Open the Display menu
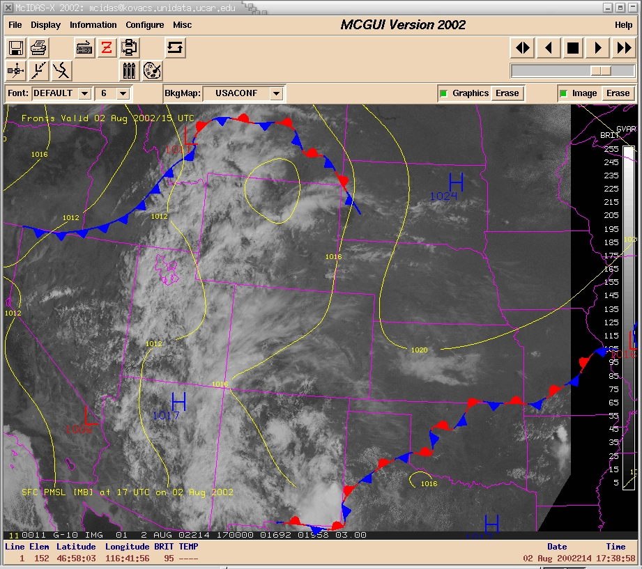Viewport: 642px width, 569px height. click(45, 25)
